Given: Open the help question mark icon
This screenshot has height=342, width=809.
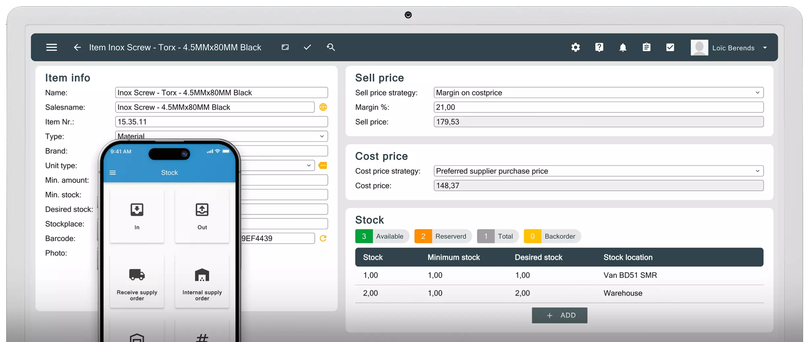Looking at the screenshot, I should click(x=599, y=47).
